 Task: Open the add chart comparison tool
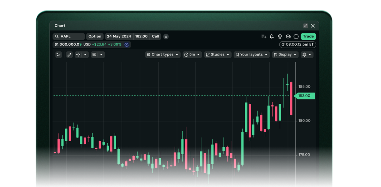coord(58,55)
